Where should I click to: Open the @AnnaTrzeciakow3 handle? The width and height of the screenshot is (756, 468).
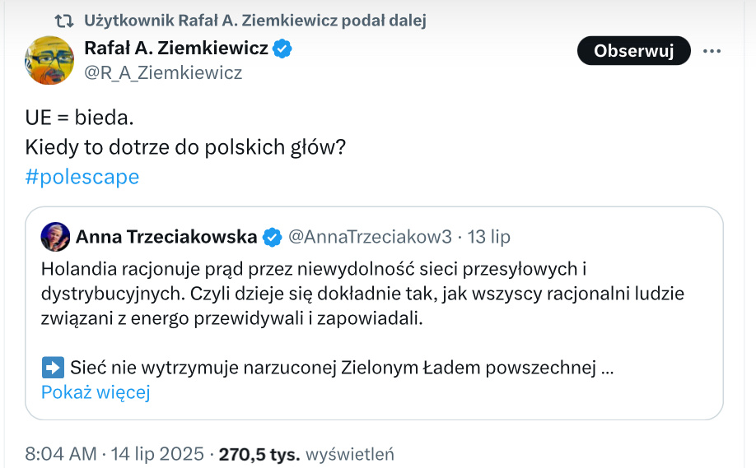click(369, 237)
